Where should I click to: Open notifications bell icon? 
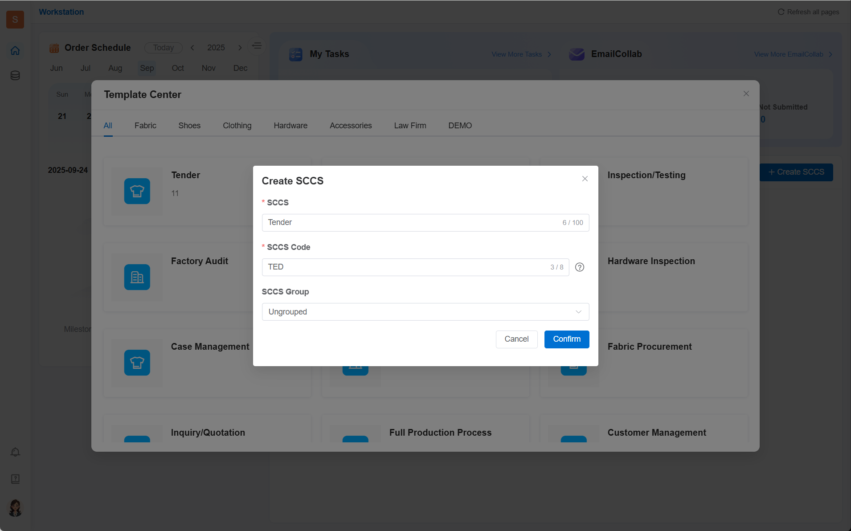15,452
